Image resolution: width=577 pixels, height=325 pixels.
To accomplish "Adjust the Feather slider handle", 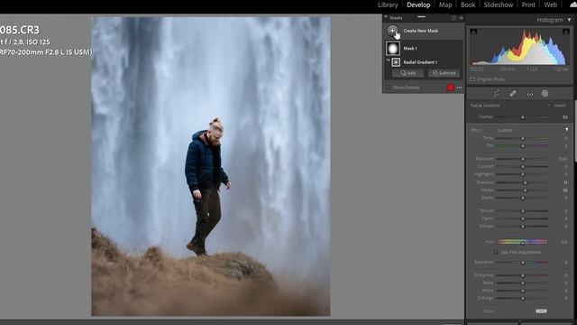I will tap(523, 117).
